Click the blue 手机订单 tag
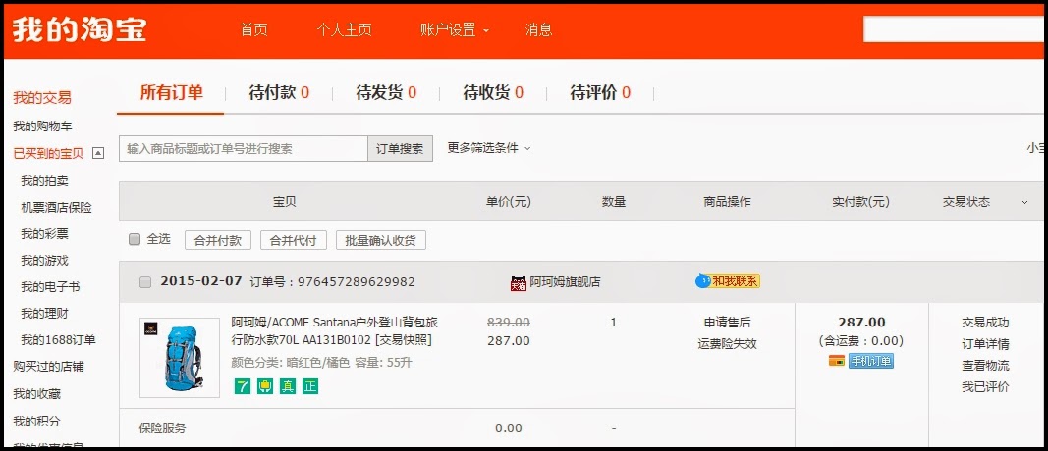Viewport: 1048px width, 451px height. tap(871, 361)
